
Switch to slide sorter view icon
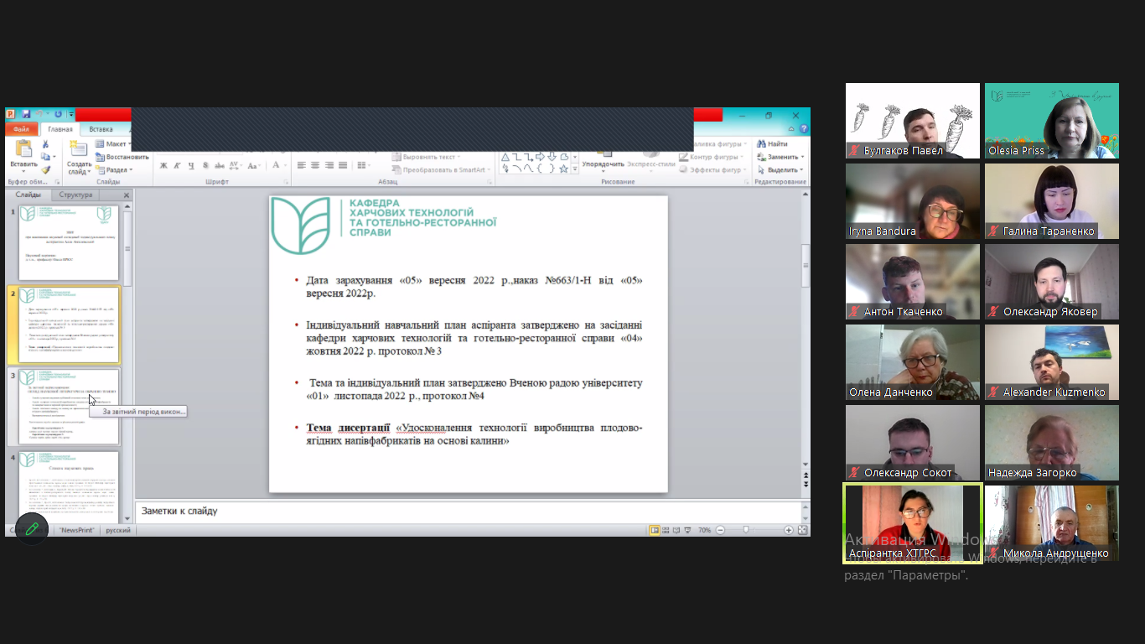(667, 530)
